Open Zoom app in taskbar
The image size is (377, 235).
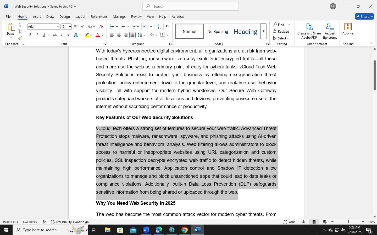click(146, 230)
